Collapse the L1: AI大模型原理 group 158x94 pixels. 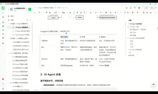[x=8, y=53]
